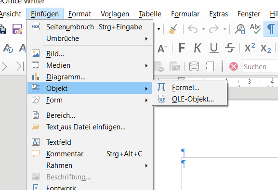Click the Kommentar speech bubble icon
This screenshot has width=278, height=190.
(36, 154)
